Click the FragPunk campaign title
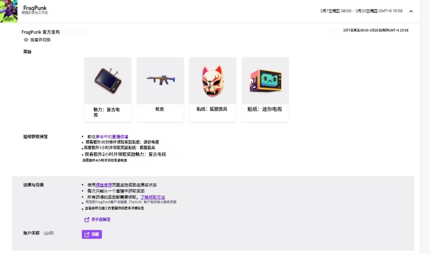Viewport: 430px width, 254px height. click(x=35, y=8)
